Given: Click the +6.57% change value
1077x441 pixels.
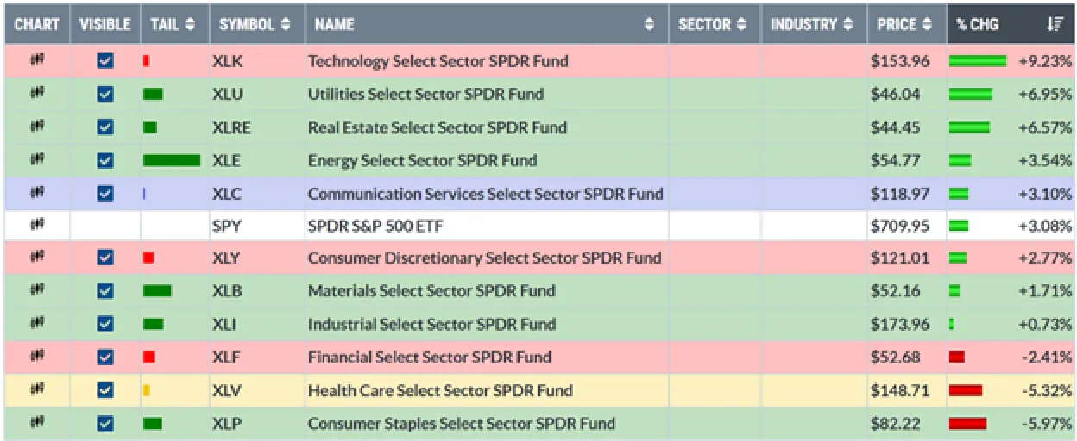Looking at the screenshot, I should 1045,127.
